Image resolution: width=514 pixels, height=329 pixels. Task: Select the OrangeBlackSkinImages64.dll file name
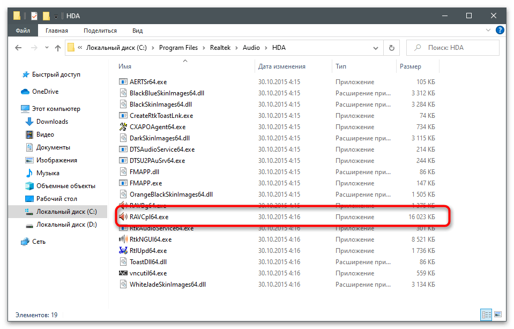click(171, 195)
